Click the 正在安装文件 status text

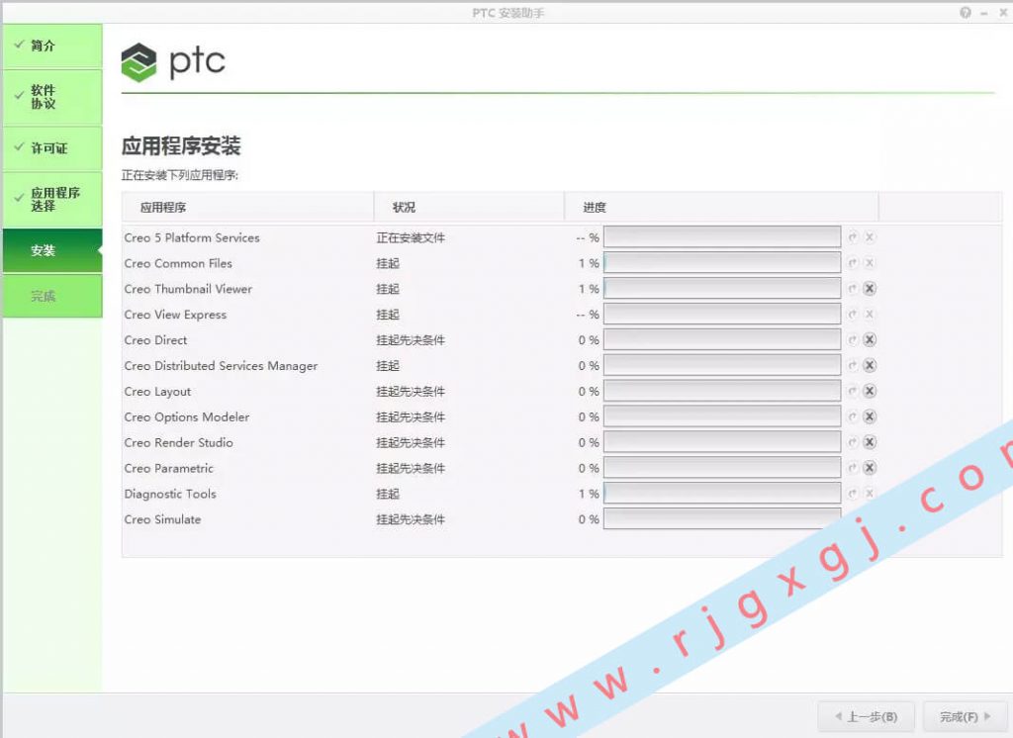[411, 237]
